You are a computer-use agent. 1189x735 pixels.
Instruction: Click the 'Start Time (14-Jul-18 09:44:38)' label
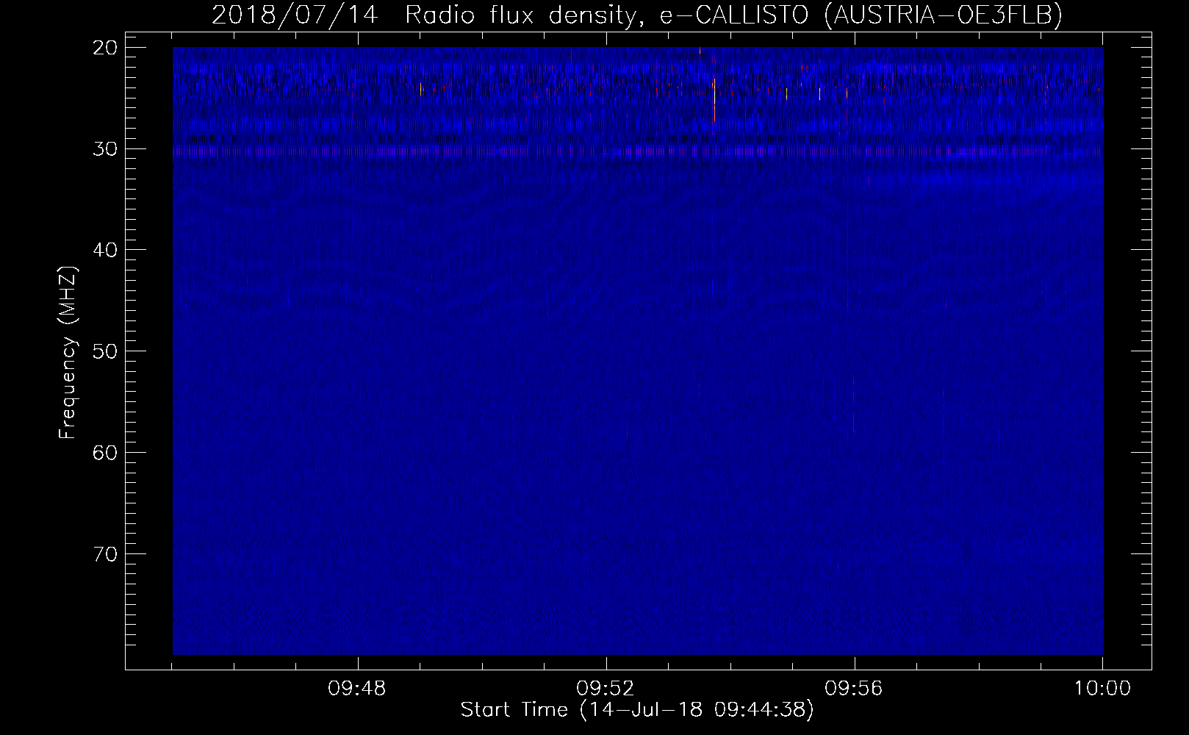[x=637, y=710]
